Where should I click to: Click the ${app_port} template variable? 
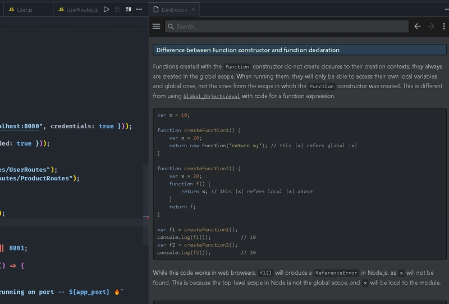(x=89, y=292)
